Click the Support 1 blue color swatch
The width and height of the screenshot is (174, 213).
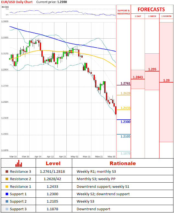click(x=7, y=194)
